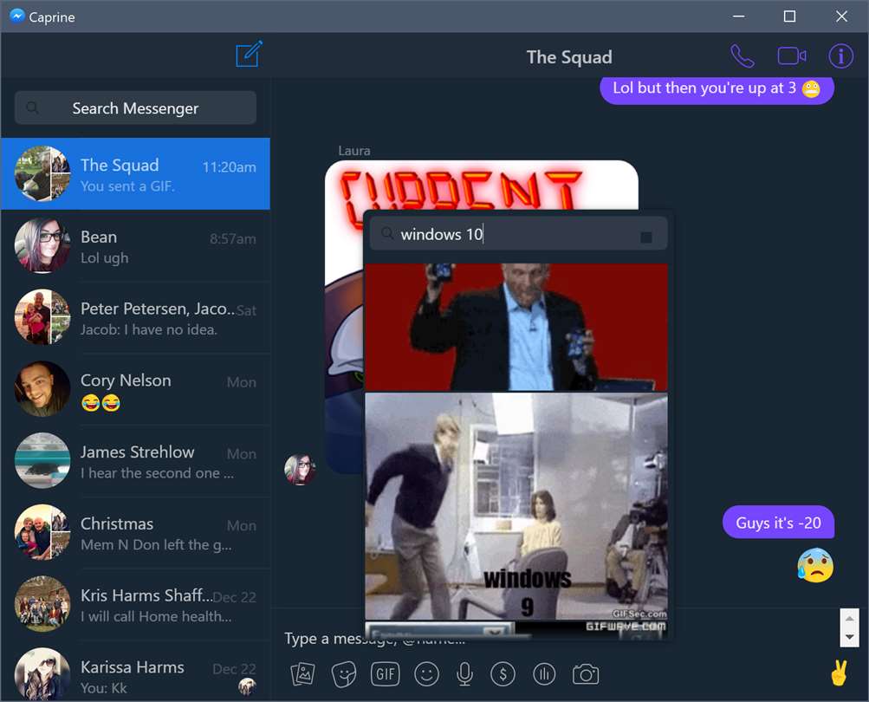Open the emoji picker
Viewport: 869px width, 702px height.
(x=426, y=674)
